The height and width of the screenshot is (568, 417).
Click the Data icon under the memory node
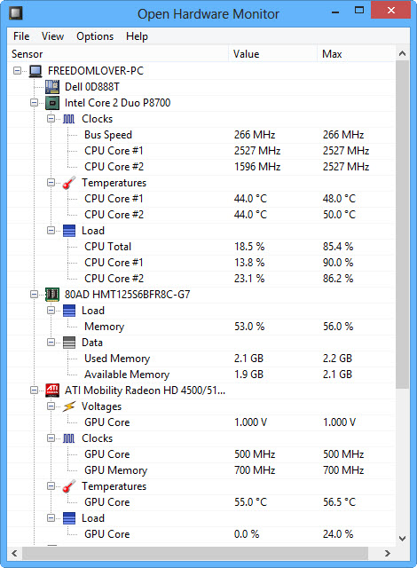pyautogui.click(x=69, y=343)
